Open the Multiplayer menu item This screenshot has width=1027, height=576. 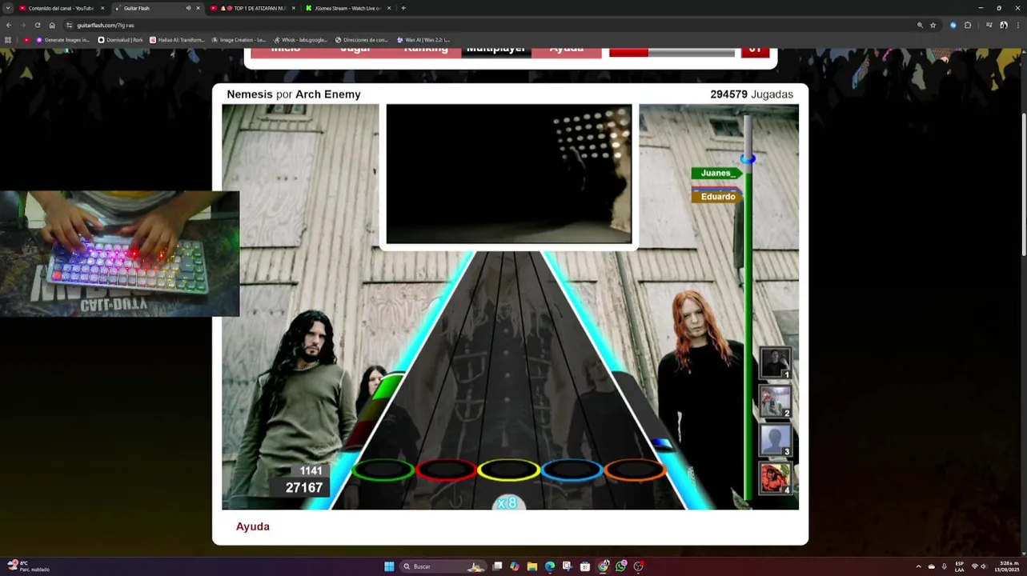click(495, 50)
